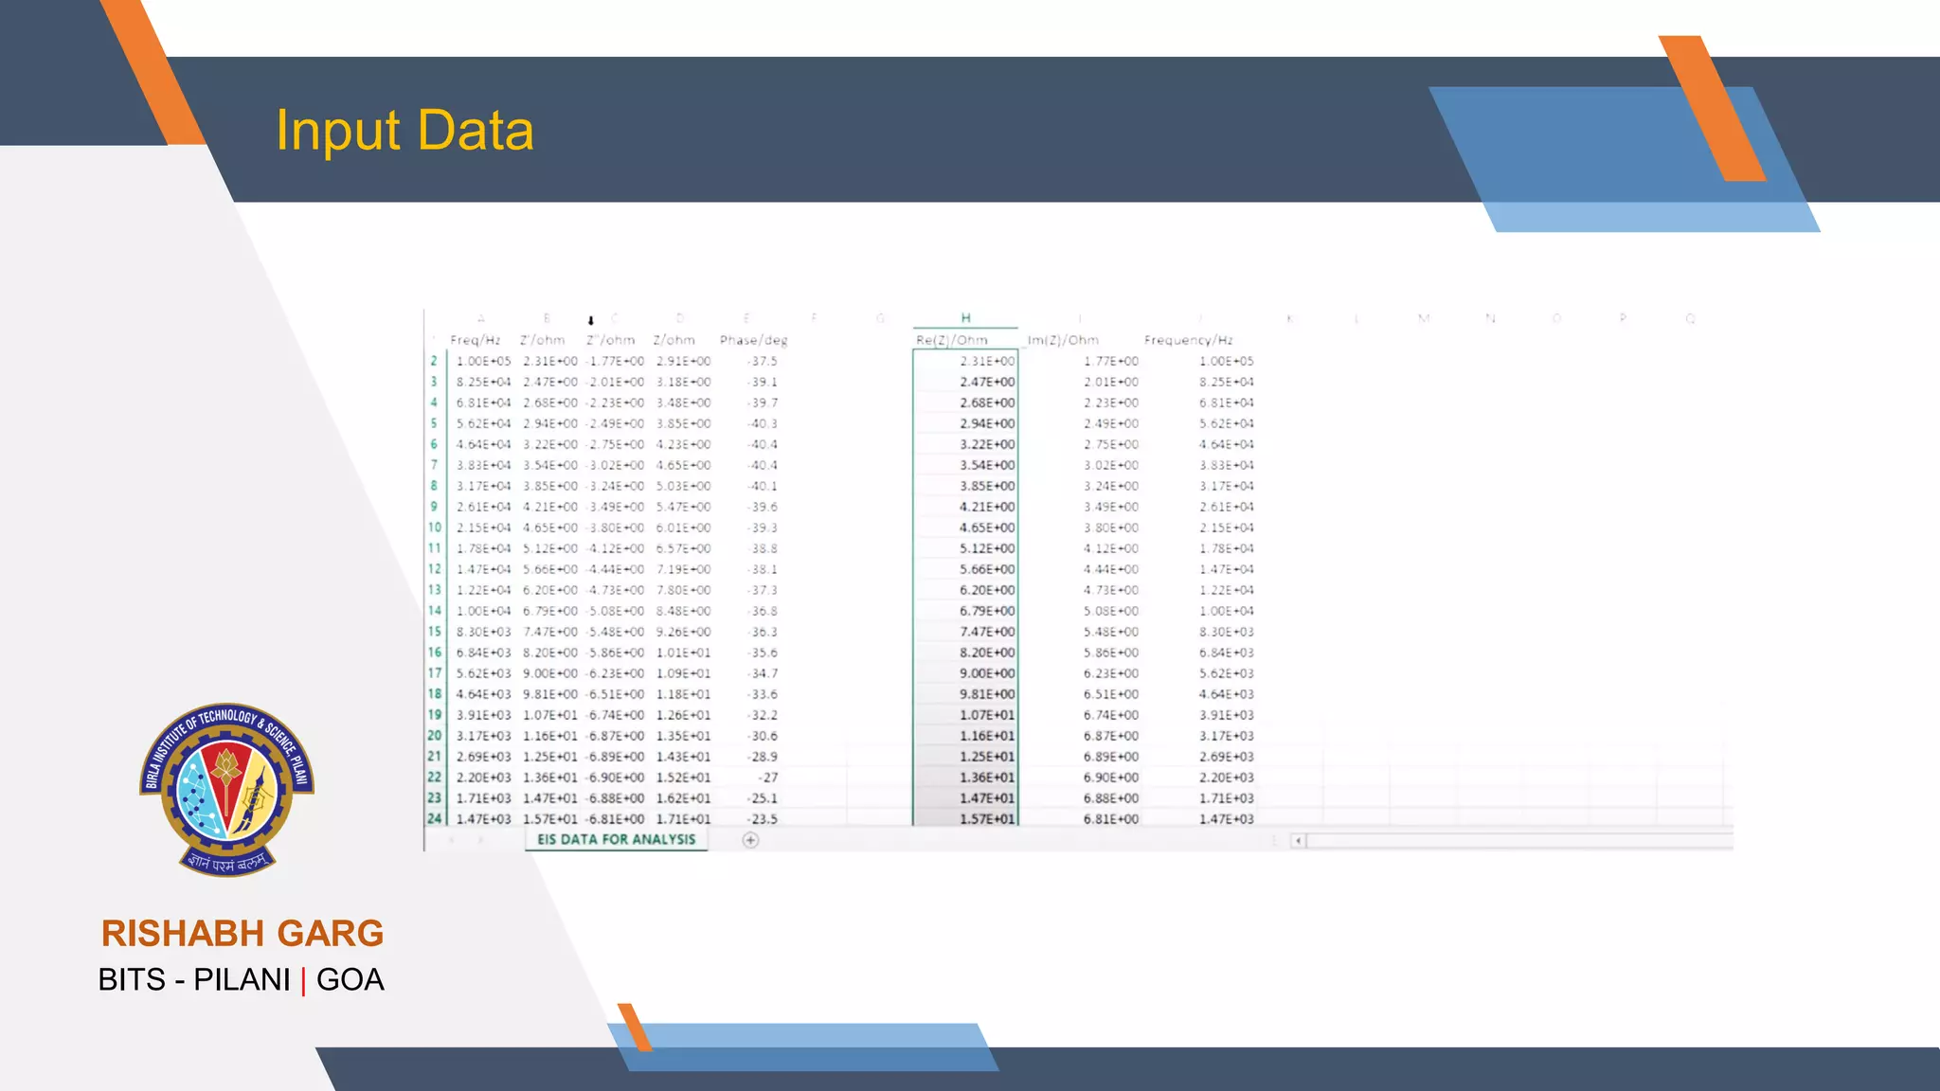Select row header 10
The height and width of the screenshot is (1091, 1940).
434,528
